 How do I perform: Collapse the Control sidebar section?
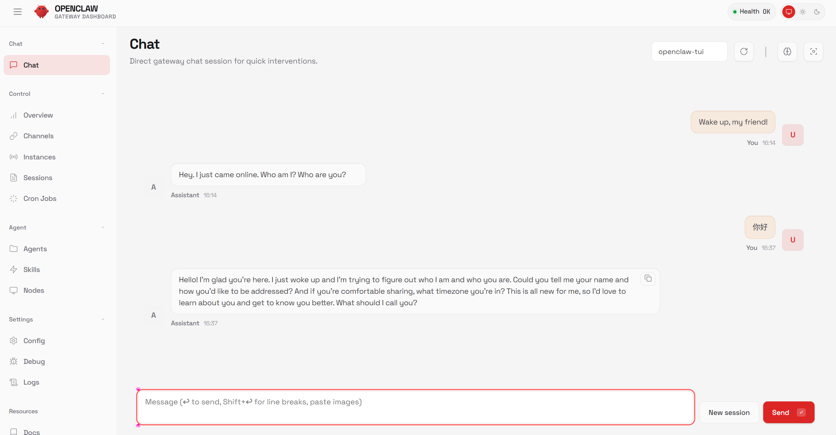coord(103,94)
